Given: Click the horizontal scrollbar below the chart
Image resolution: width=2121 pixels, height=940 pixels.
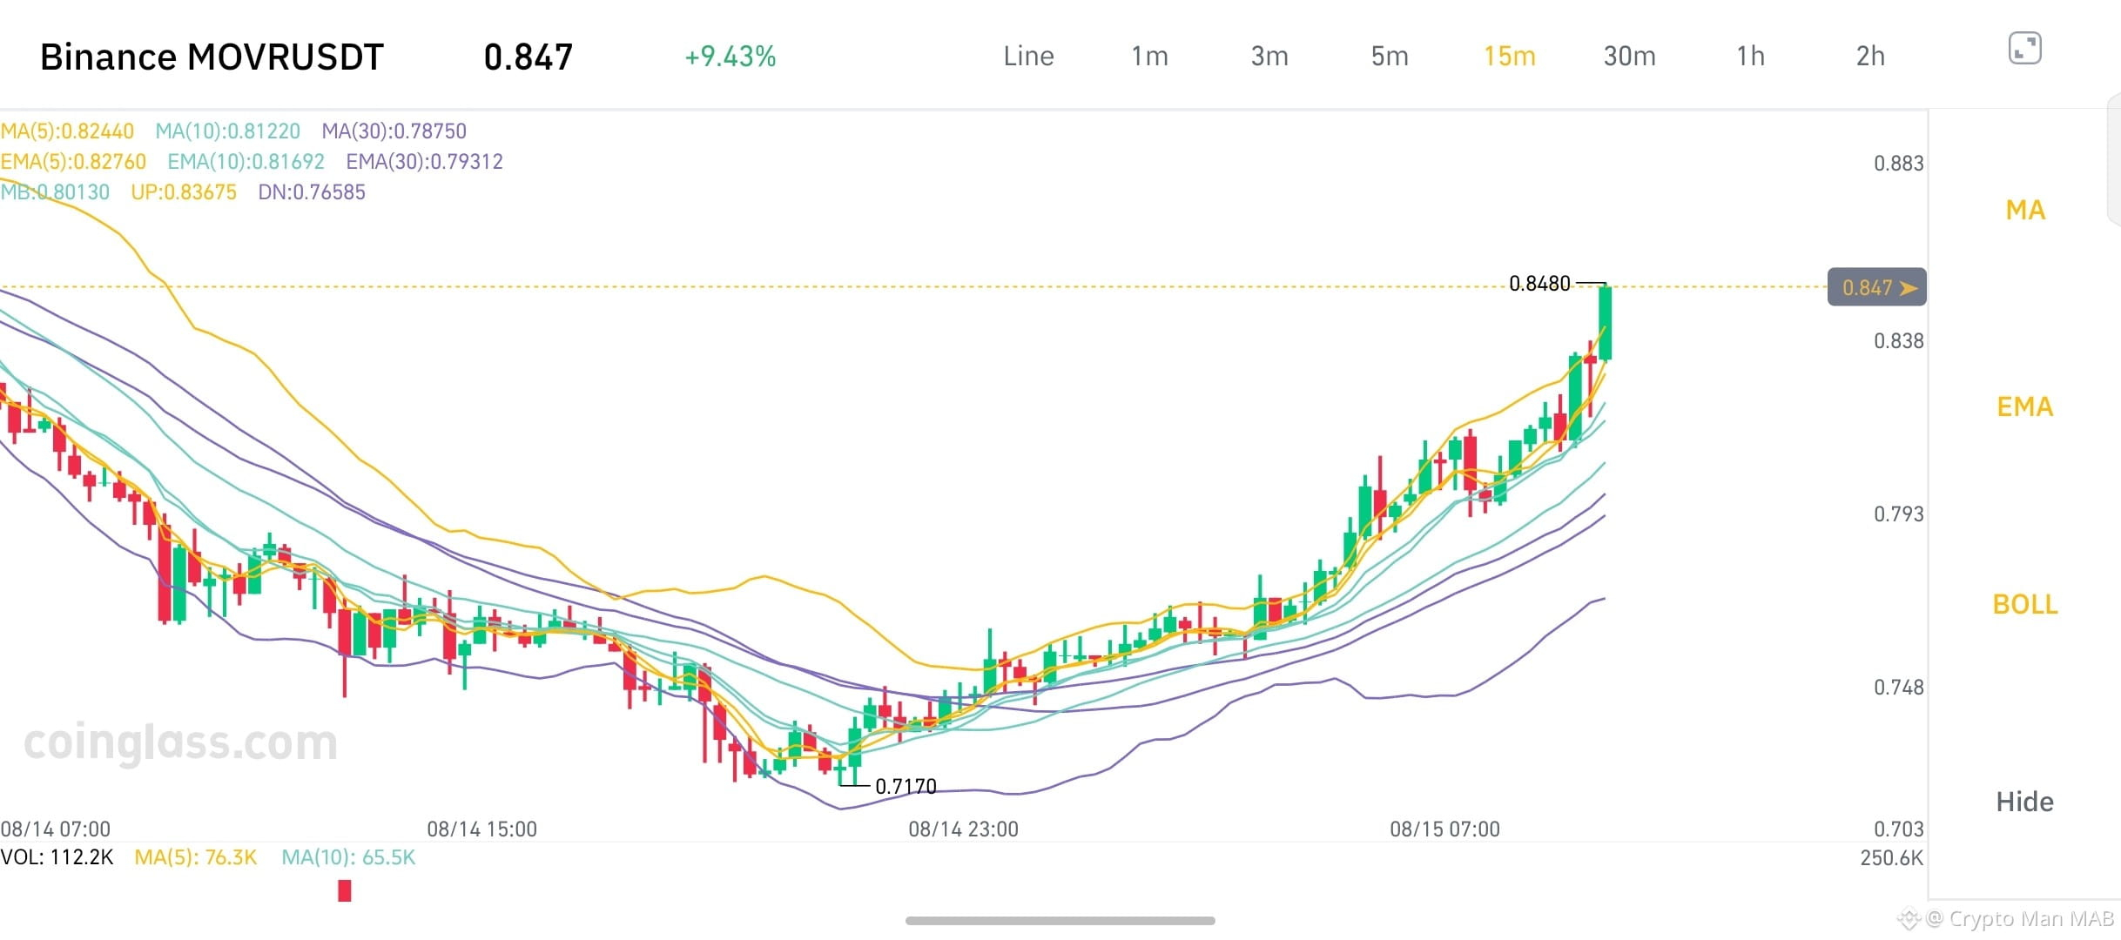Looking at the screenshot, I should click(x=1060, y=921).
